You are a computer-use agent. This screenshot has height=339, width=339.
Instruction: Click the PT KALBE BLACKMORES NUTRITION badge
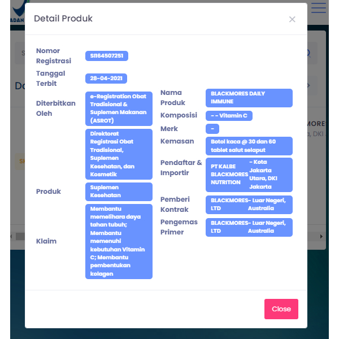point(249,175)
